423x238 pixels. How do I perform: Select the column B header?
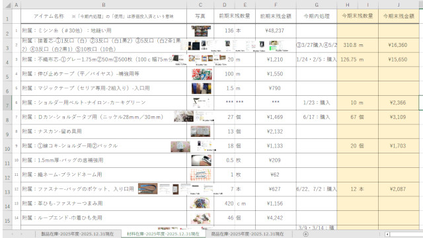pyautogui.click(x=104, y=5)
